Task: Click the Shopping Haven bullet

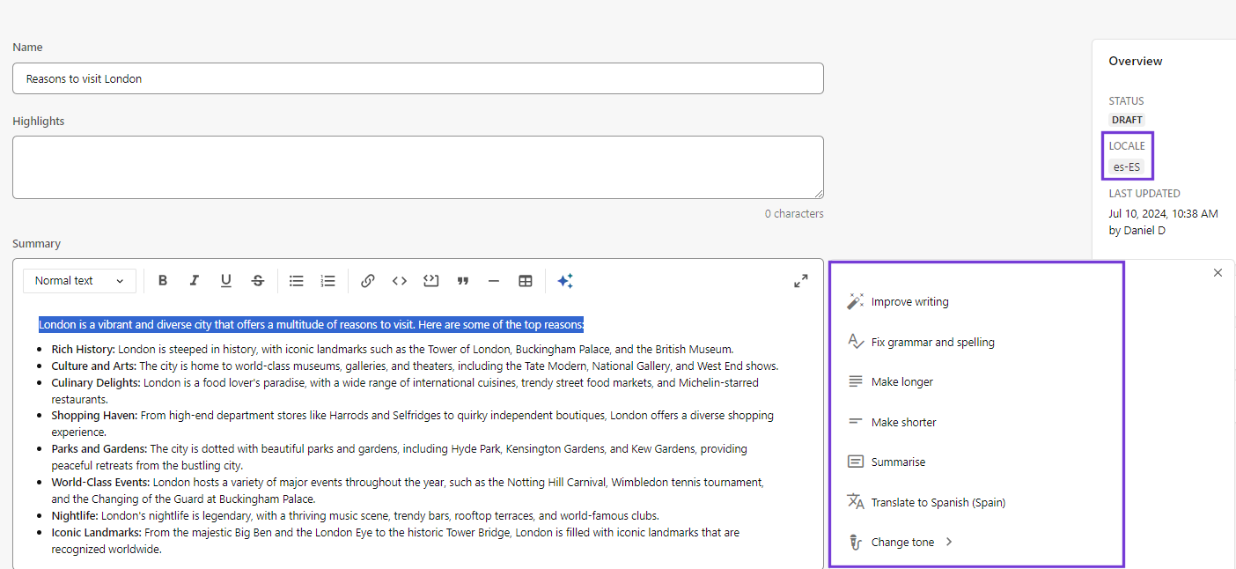Action: 413,424
